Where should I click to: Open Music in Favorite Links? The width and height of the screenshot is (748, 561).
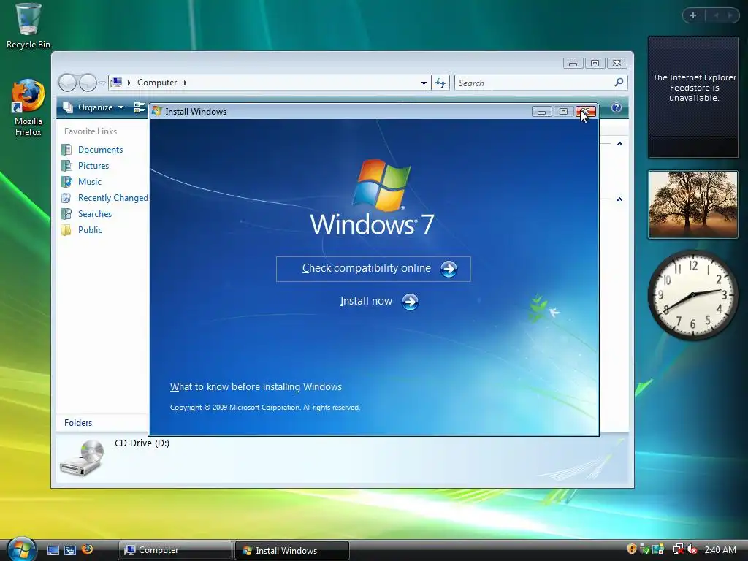pos(90,182)
